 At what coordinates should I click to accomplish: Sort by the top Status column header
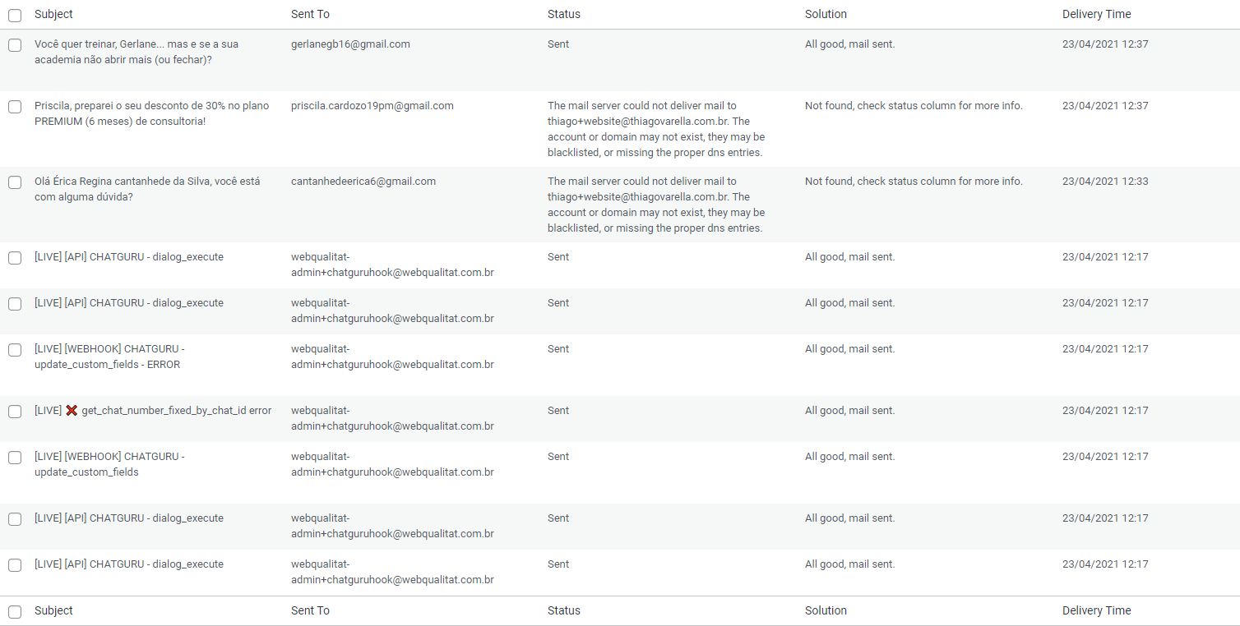coord(563,14)
